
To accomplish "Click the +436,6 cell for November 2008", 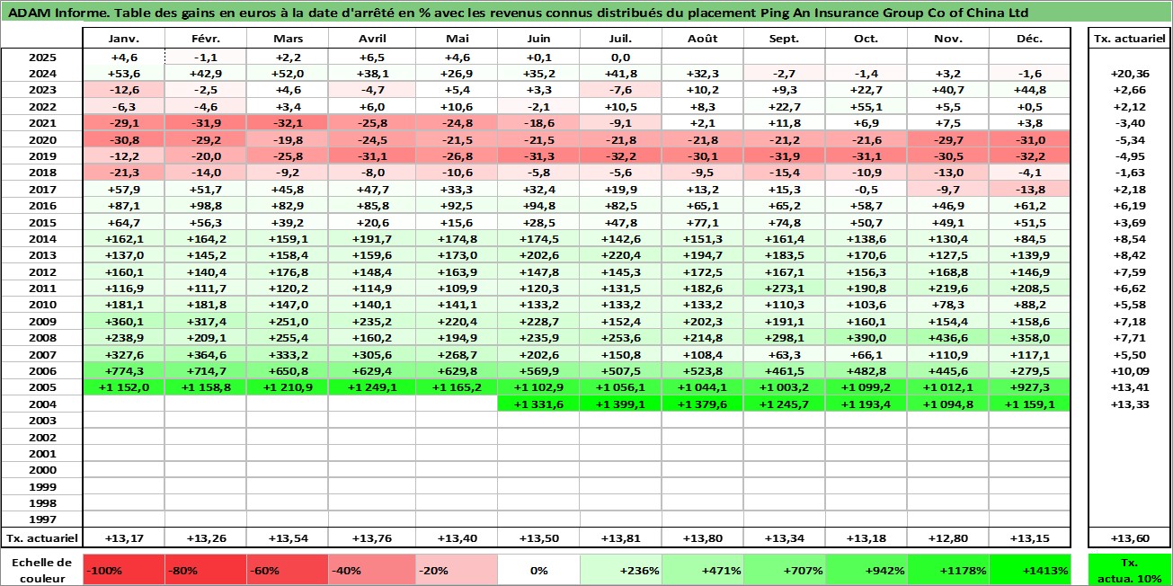I will [x=948, y=338].
